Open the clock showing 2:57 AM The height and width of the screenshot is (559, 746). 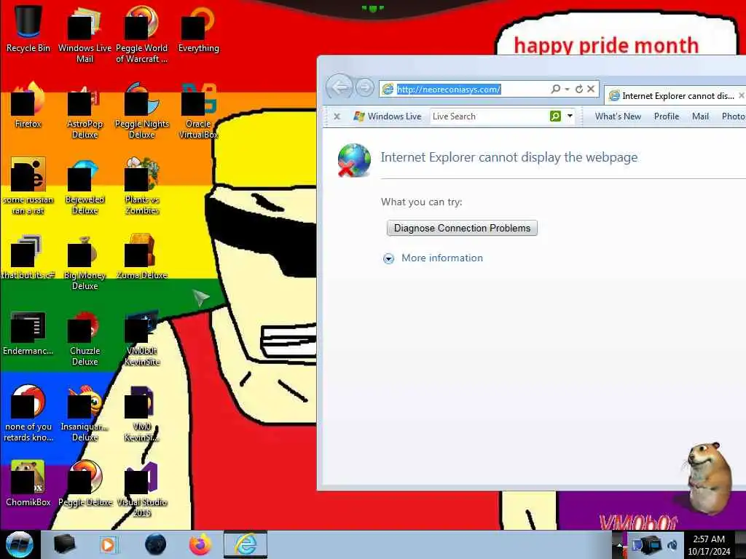point(708,545)
